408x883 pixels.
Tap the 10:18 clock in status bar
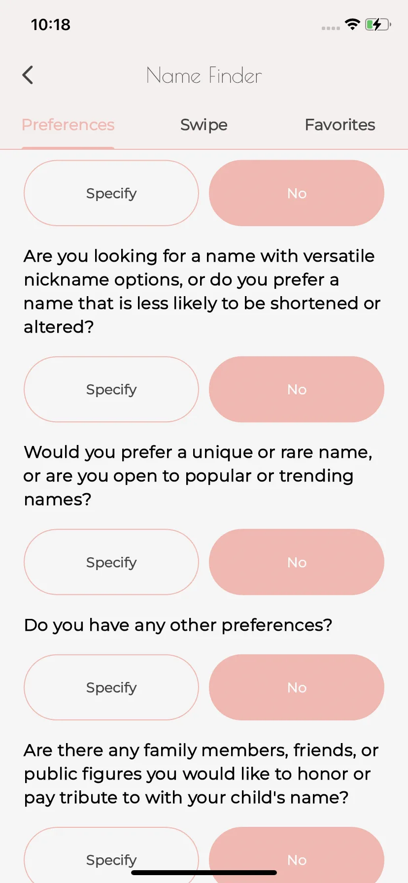[x=51, y=25]
